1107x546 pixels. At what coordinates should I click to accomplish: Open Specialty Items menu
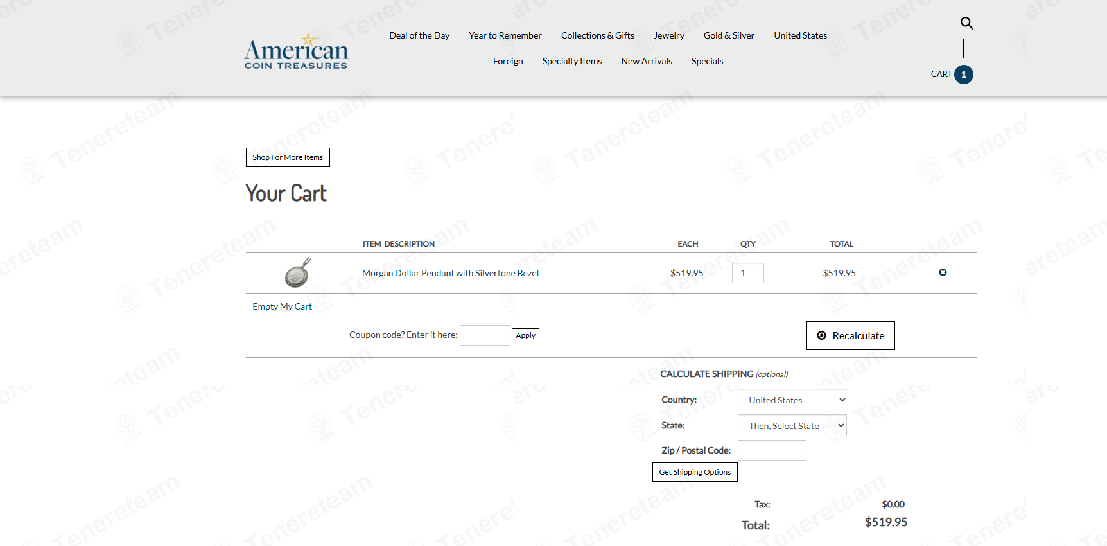[572, 61]
